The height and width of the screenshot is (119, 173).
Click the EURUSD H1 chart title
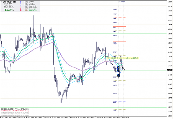coord(9,2)
